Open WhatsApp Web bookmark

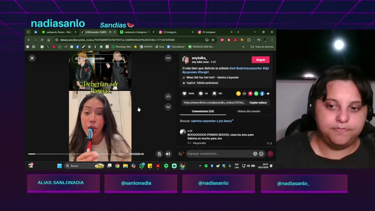click(x=121, y=47)
